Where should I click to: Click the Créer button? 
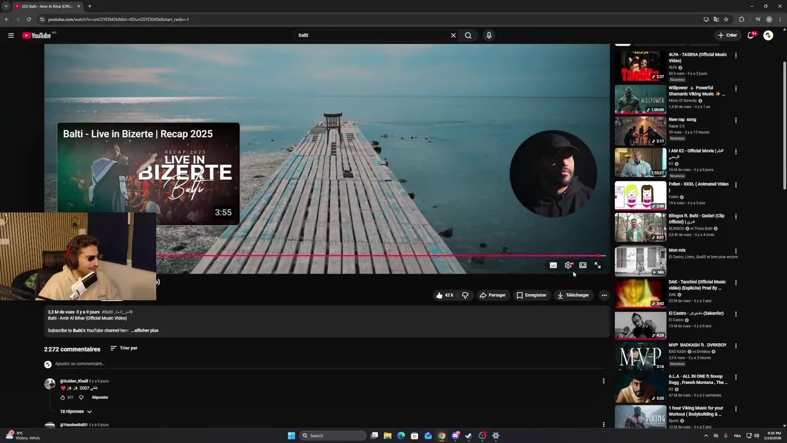tap(727, 35)
